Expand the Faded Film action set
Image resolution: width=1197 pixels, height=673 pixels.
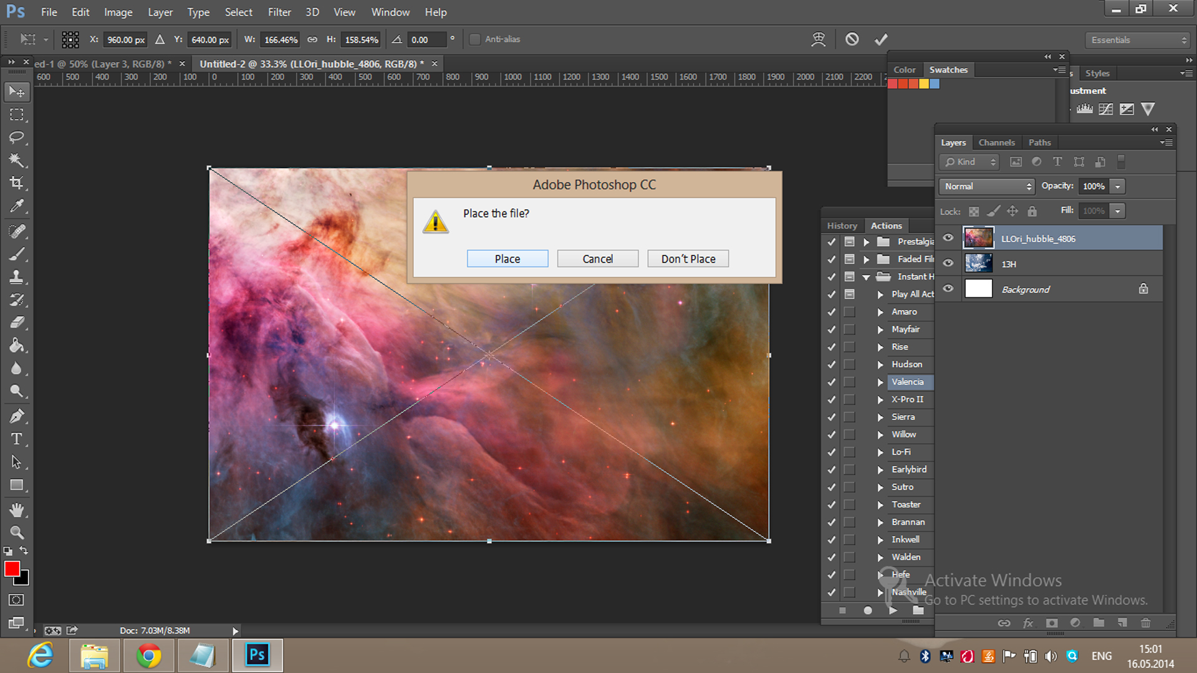867,259
